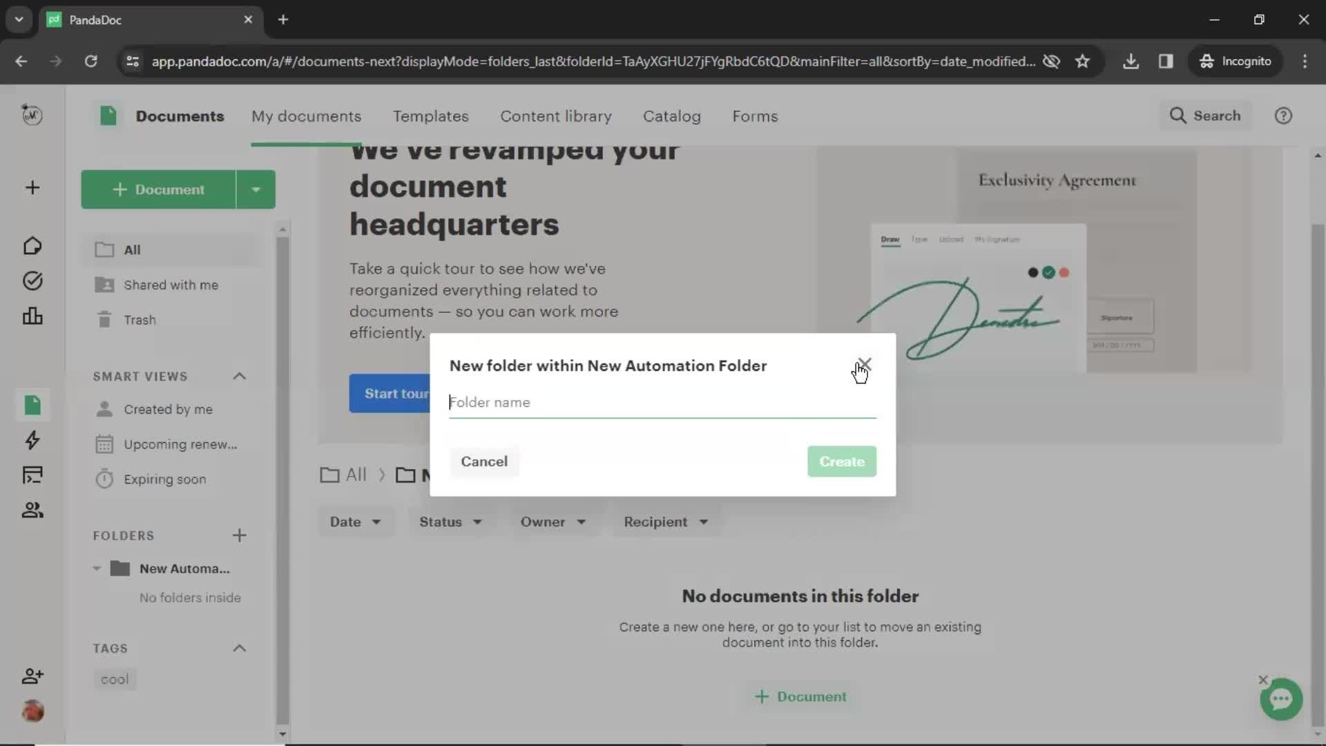The width and height of the screenshot is (1326, 746).
Task: Expand the SMART VIEWS collapse toggle
Action: (238, 375)
